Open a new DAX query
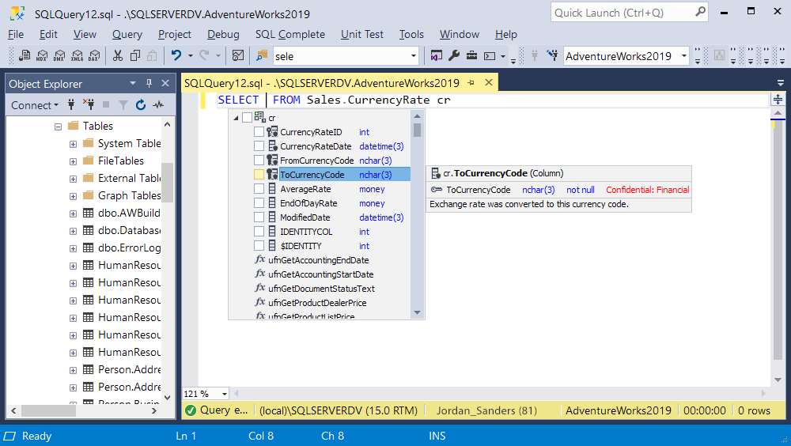The height and width of the screenshot is (446, 791). coord(94,55)
